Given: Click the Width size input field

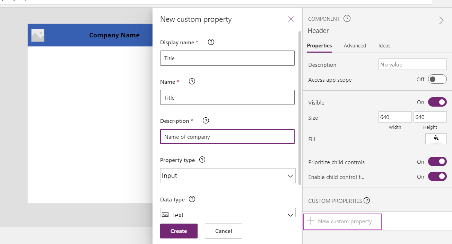Looking at the screenshot, I should point(395,117).
